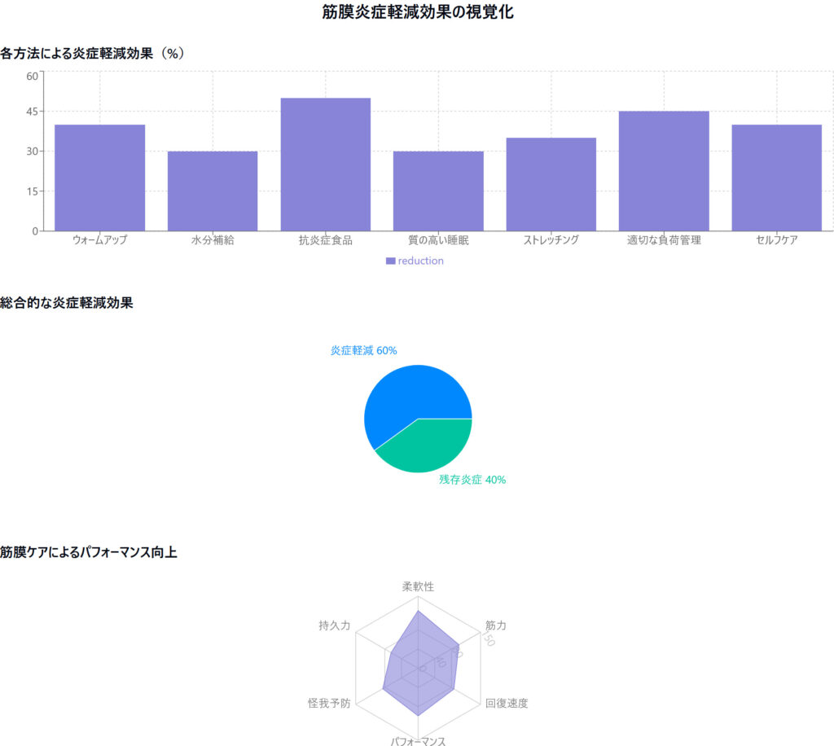Toggle the reduction legend text label
The height and width of the screenshot is (746, 834).
coord(421,261)
